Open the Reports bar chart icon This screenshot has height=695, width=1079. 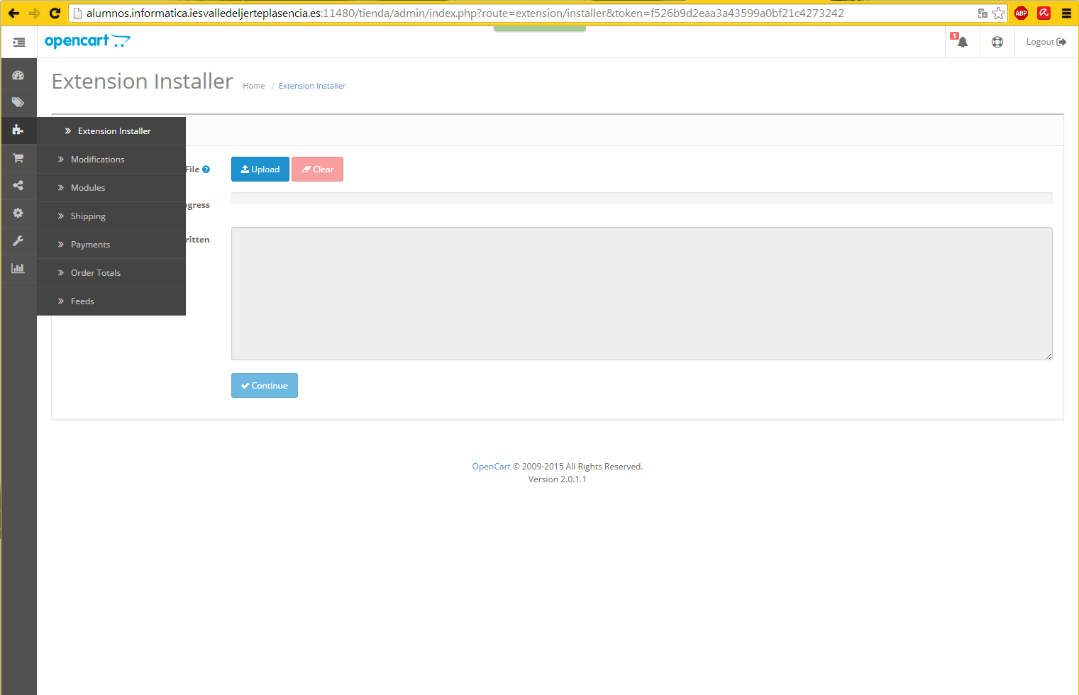pos(18,269)
